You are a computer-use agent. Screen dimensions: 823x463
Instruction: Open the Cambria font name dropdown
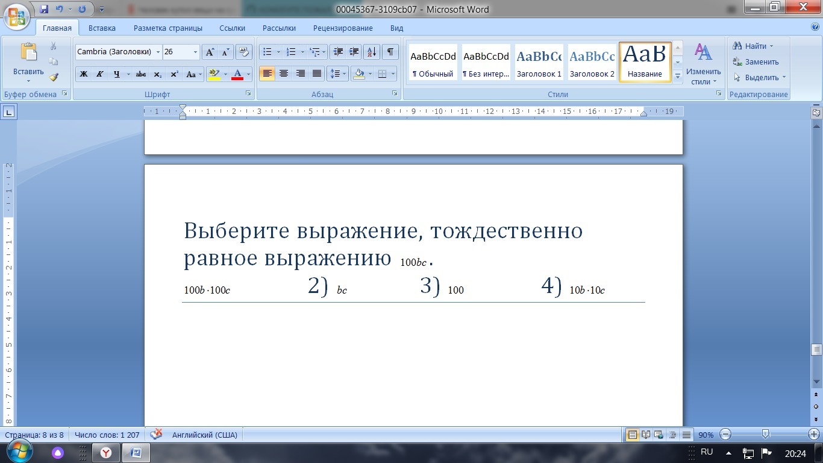click(158, 52)
